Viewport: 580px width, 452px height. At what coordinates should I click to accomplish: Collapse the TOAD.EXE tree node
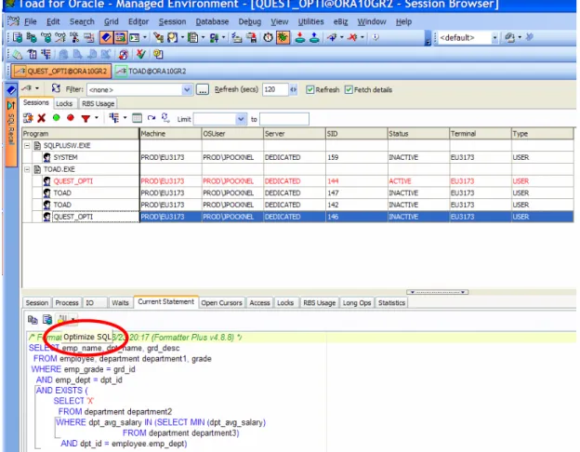[x=27, y=169]
